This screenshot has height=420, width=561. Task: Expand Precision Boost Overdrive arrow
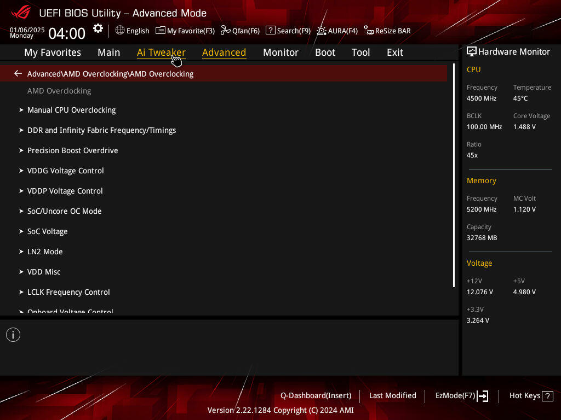click(21, 150)
